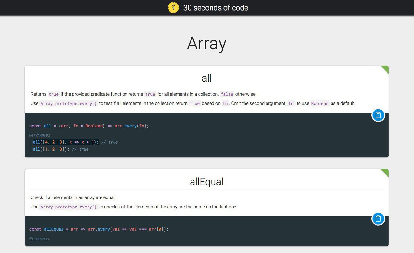Click Array.prototype.every() in the allEqual description
This screenshot has width=414, height=253.
(x=69, y=207)
